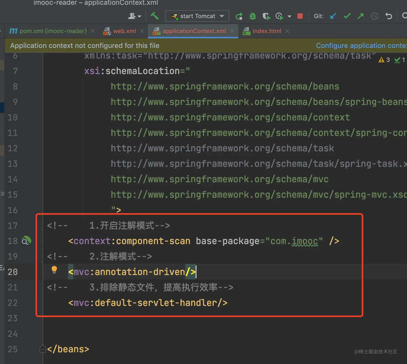Open the Code With Me user menu
Viewport: 407px width, 364px height.
click(135, 16)
